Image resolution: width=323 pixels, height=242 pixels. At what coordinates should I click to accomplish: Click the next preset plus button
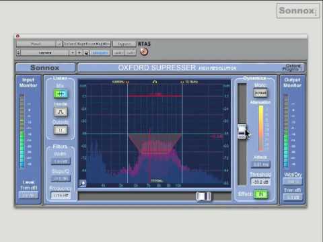click(x=79, y=52)
